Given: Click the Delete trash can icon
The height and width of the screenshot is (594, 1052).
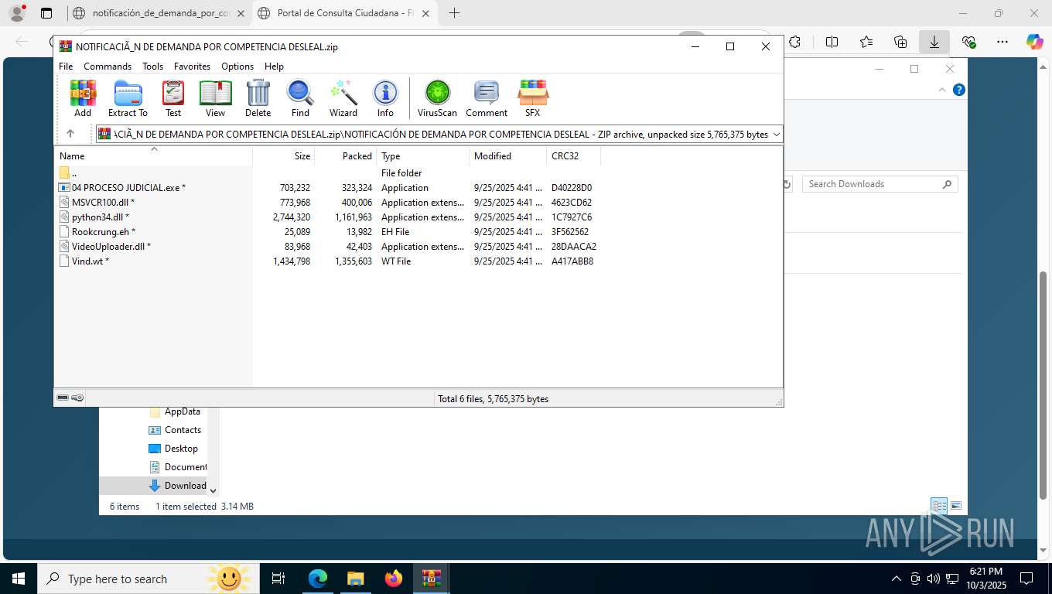Looking at the screenshot, I should pos(258,99).
